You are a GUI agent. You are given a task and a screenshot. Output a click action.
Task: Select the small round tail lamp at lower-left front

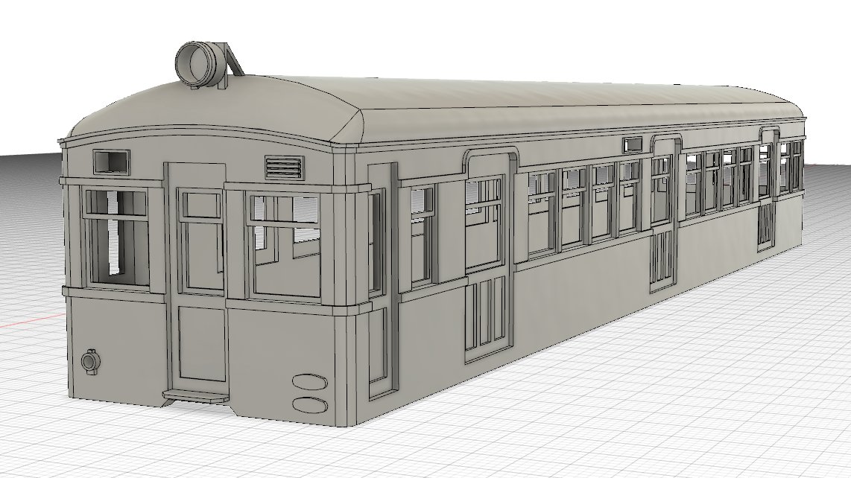pos(89,360)
